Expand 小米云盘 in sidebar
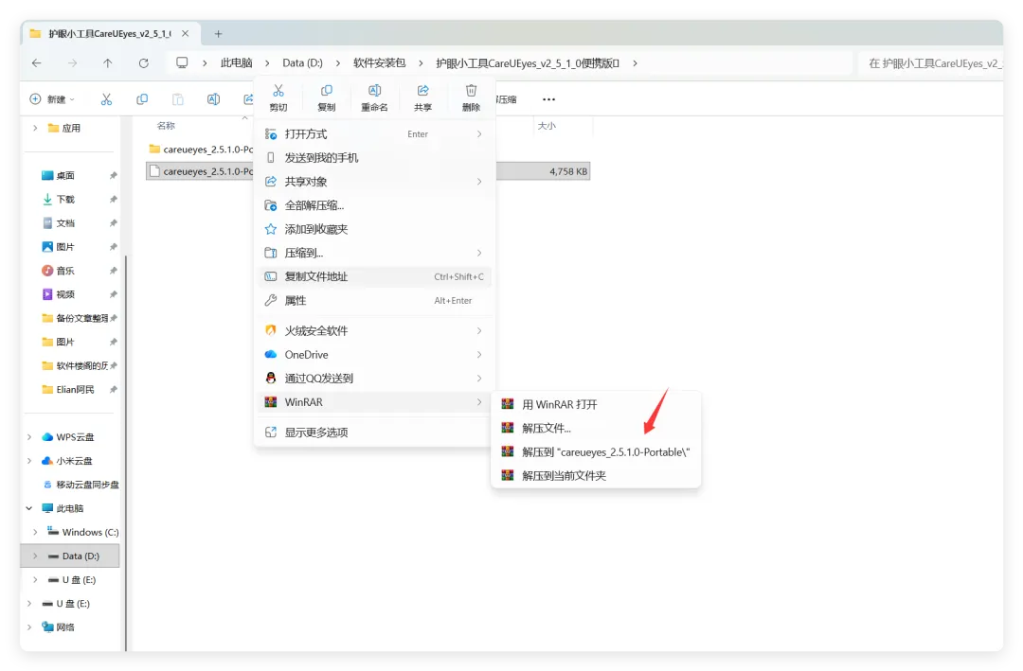This screenshot has height=671, width=1023. click(29, 460)
